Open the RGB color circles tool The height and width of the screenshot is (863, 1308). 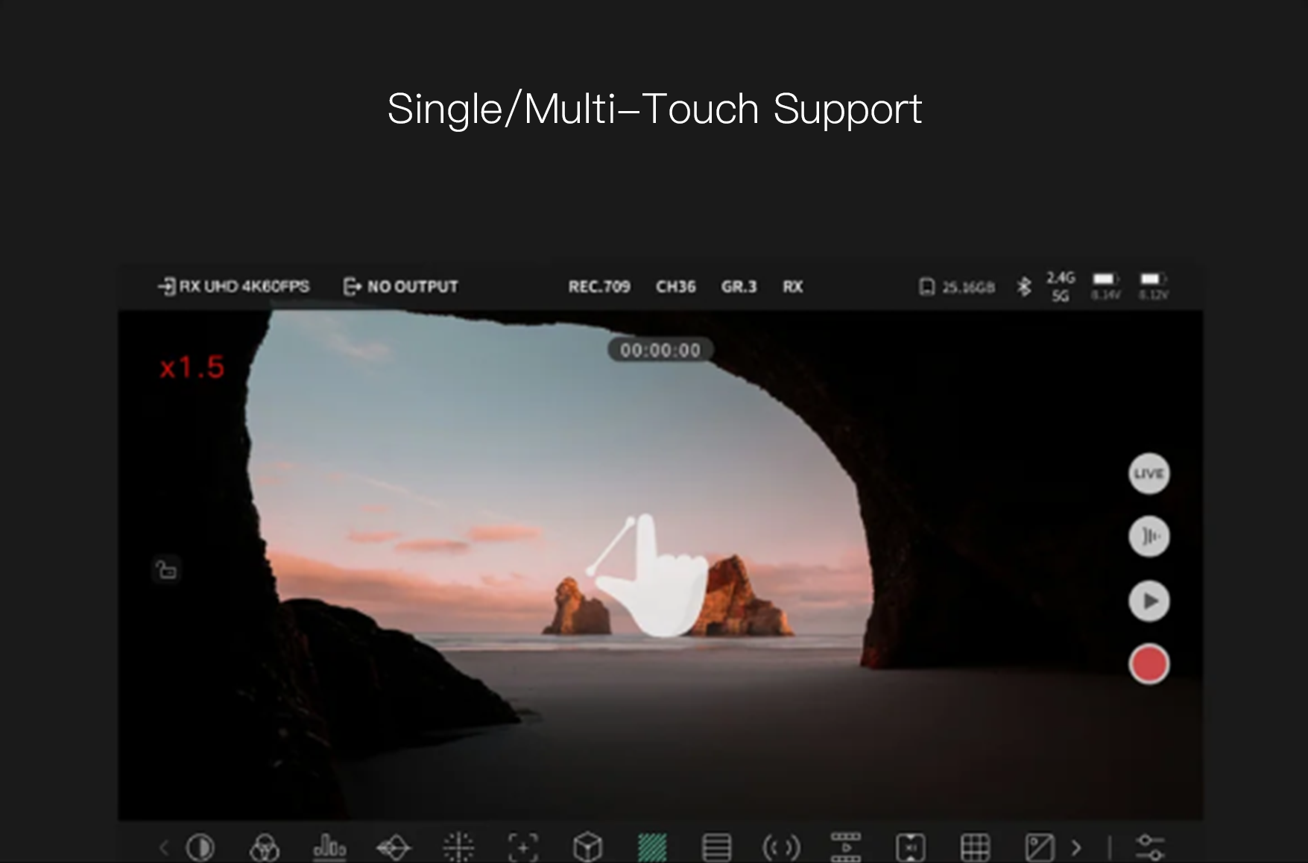click(265, 847)
